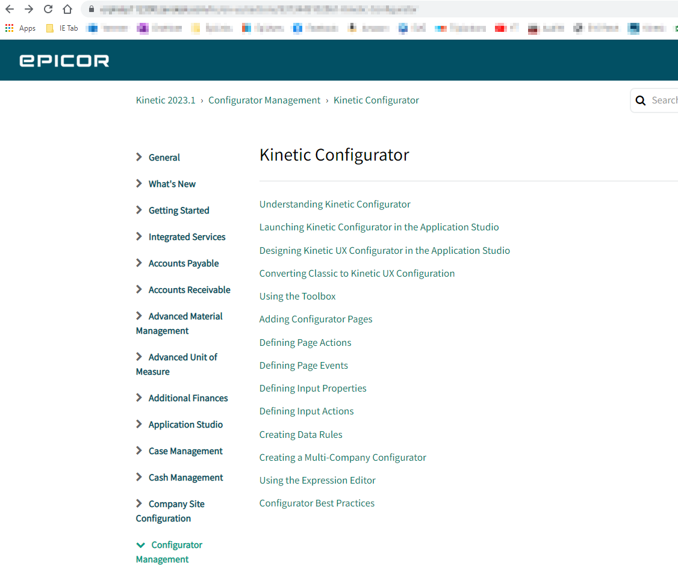Select Cash Management in the sidebar
This screenshot has height=569, width=678.
tap(186, 478)
